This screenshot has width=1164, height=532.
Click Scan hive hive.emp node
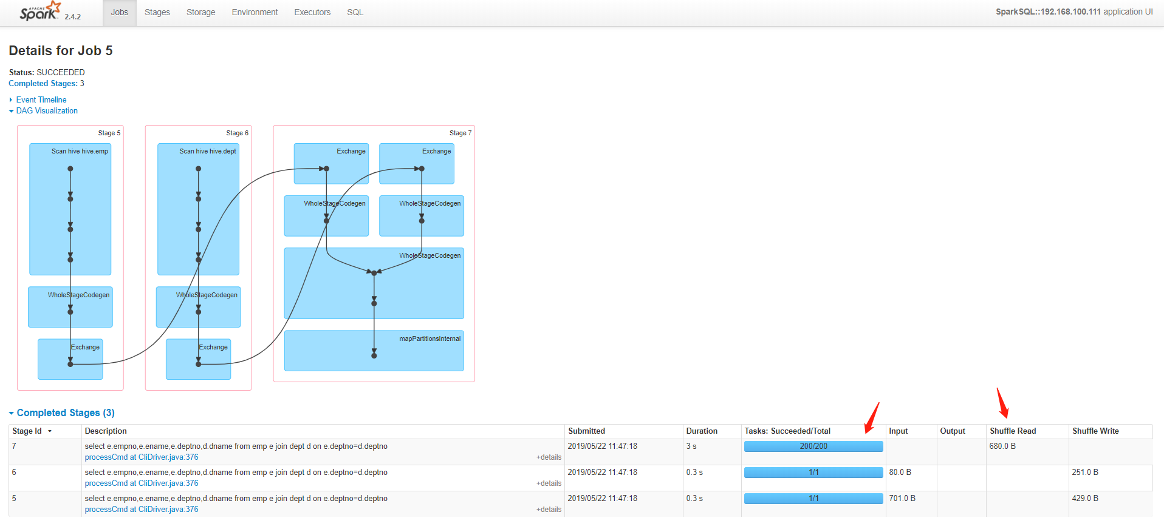(x=70, y=209)
